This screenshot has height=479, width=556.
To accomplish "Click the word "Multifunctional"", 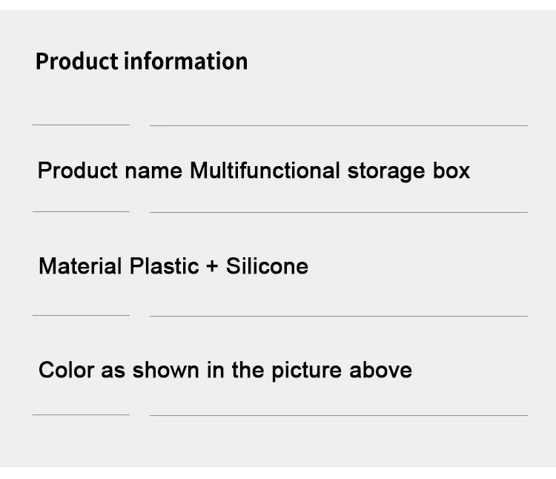I will click(265, 171).
